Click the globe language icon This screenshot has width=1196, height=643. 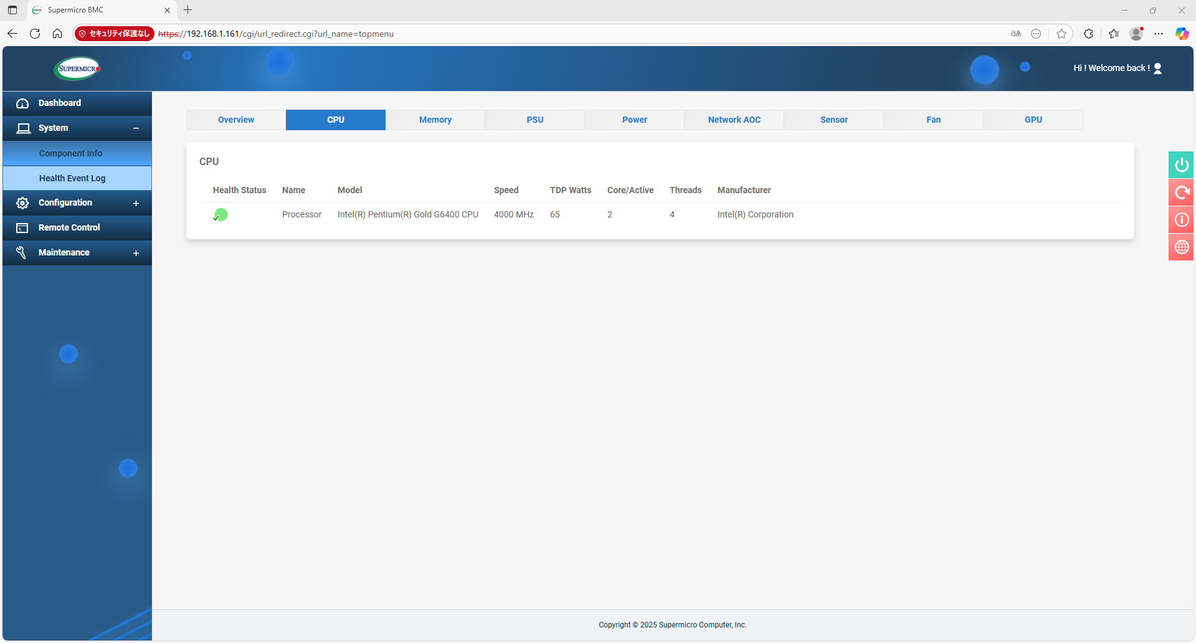click(1181, 247)
